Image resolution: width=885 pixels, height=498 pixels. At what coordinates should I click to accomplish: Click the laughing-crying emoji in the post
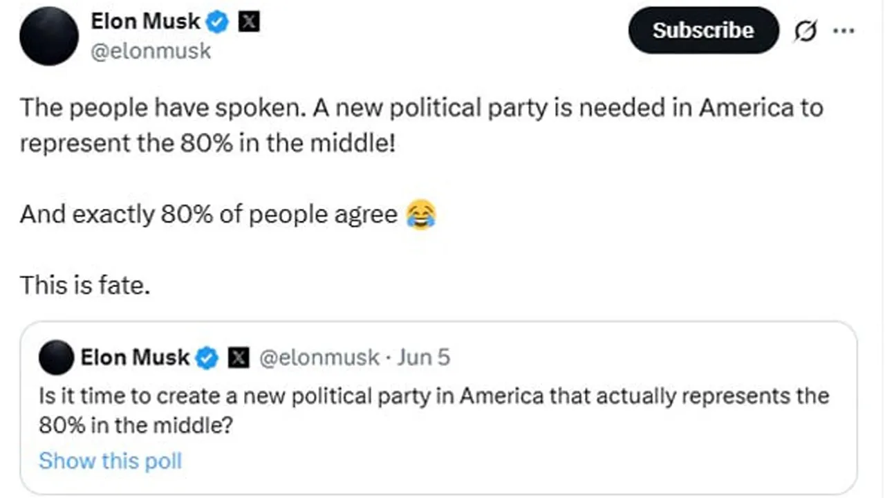[421, 215]
